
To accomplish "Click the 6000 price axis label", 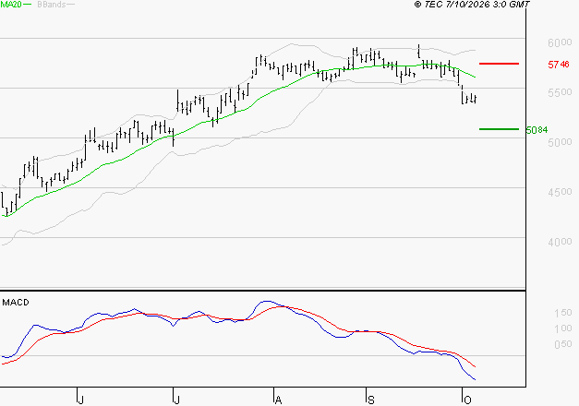I will click(560, 42).
